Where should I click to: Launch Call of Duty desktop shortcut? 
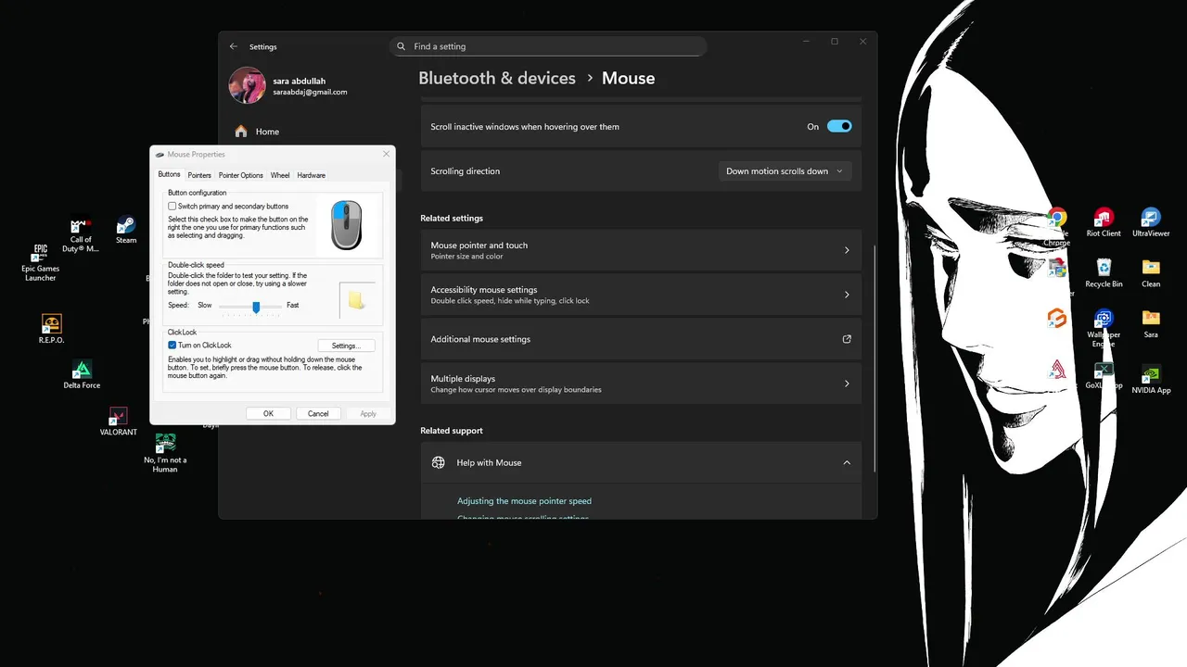click(x=81, y=235)
